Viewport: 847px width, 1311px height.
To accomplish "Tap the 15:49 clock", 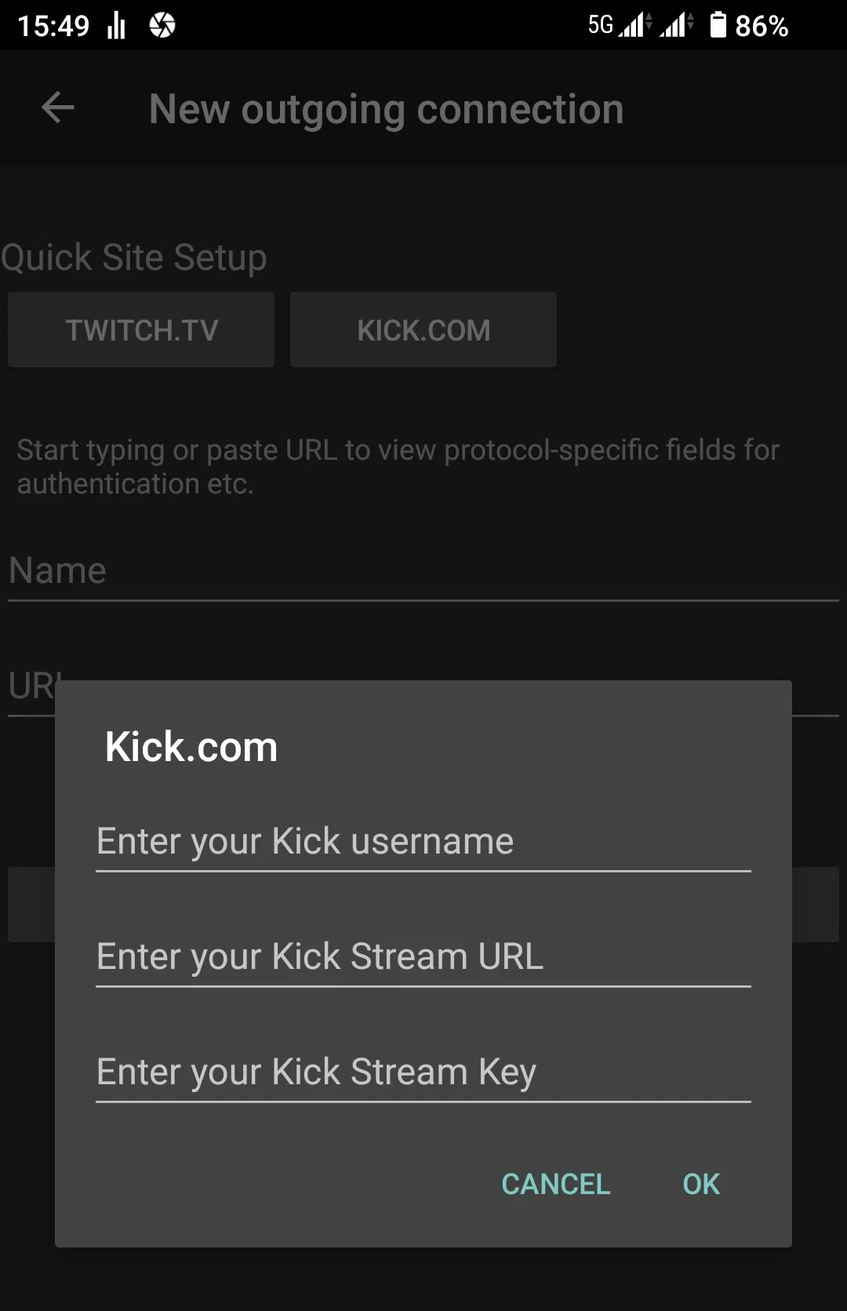I will (x=54, y=26).
